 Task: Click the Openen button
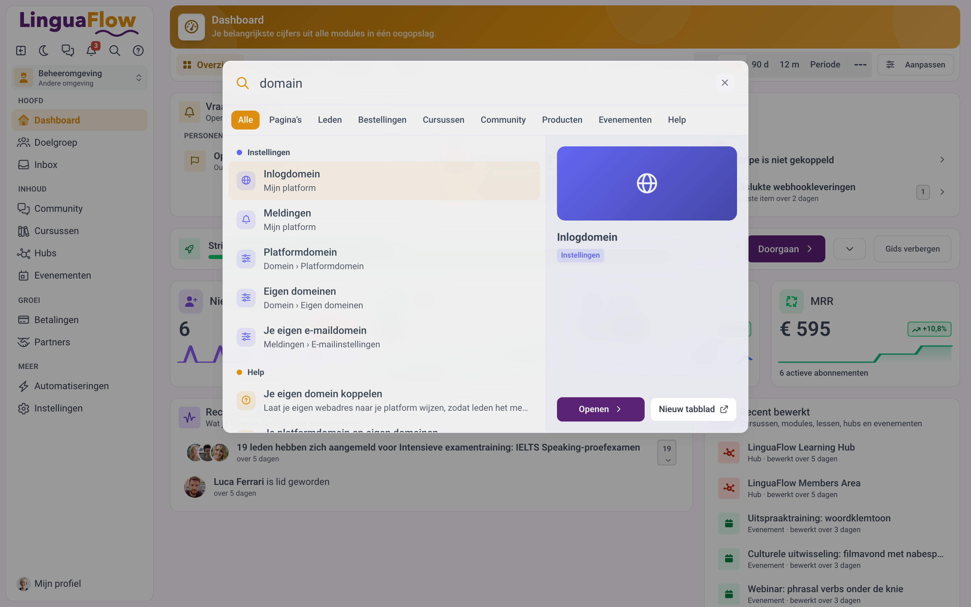(x=600, y=409)
